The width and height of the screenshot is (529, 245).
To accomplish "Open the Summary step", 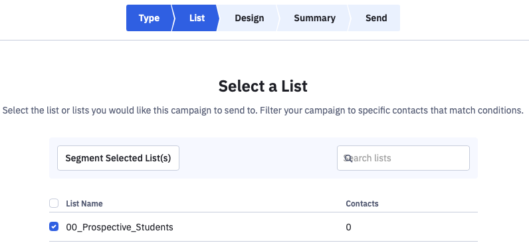I will coord(314,18).
